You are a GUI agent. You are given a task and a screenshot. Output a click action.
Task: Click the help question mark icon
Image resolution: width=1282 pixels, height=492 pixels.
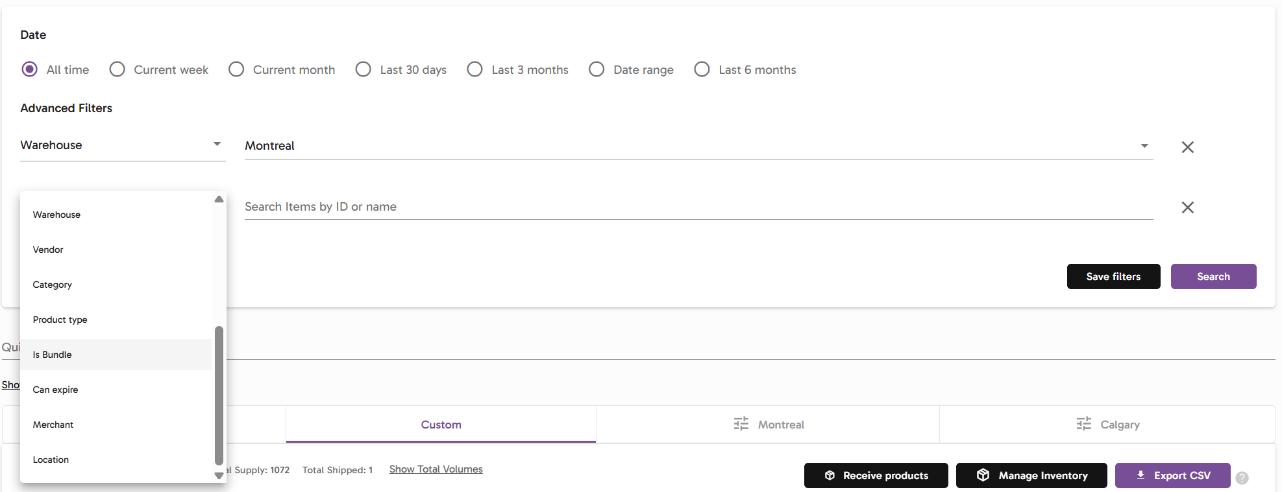pos(1242,478)
